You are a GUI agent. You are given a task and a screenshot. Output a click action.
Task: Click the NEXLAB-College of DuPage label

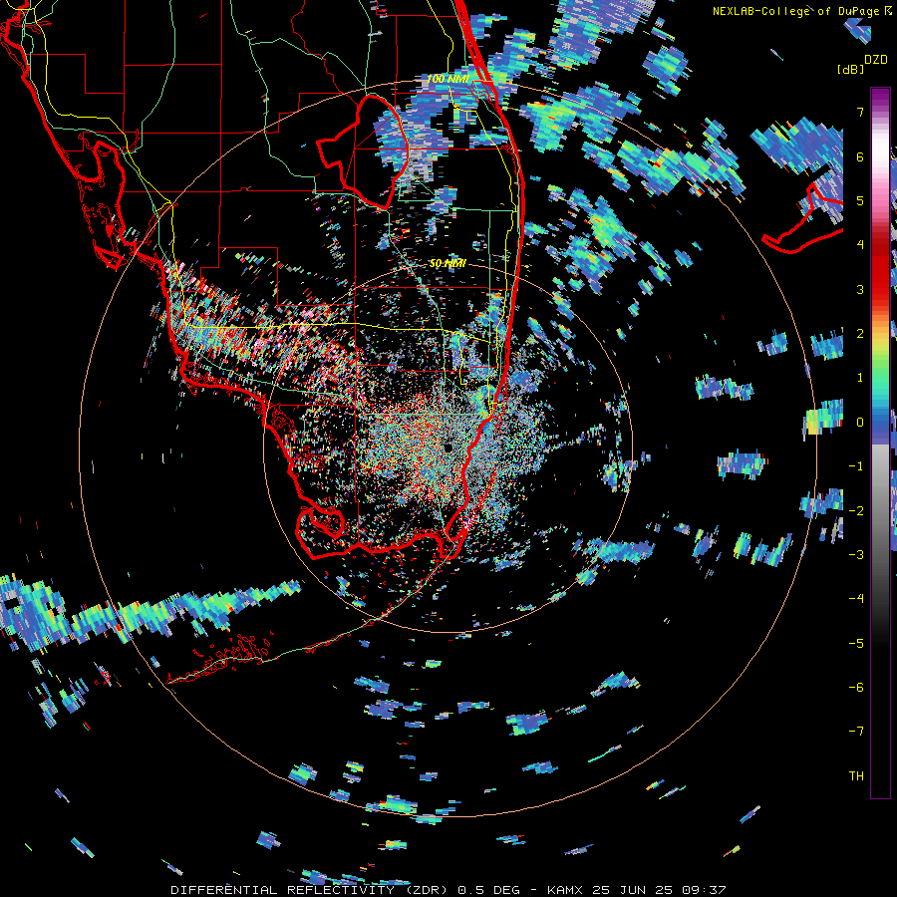coord(802,11)
